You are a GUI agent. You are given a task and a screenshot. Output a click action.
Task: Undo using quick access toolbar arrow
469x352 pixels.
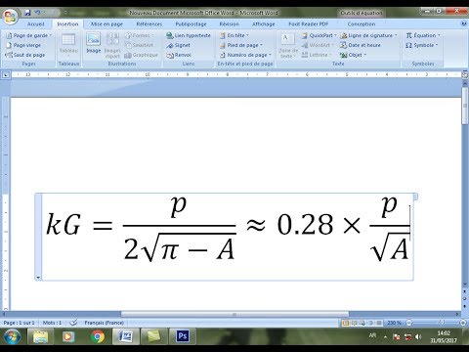(38, 13)
